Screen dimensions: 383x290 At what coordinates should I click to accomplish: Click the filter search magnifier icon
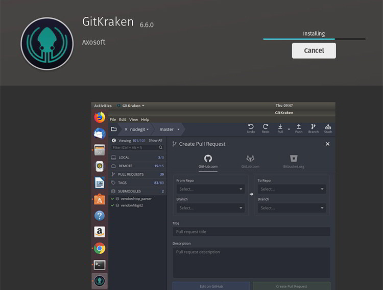pos(160,147)
